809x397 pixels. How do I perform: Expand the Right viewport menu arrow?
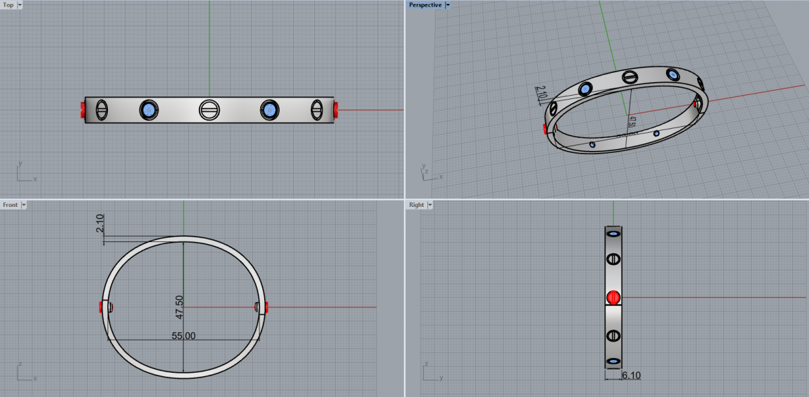click(429, 204)
